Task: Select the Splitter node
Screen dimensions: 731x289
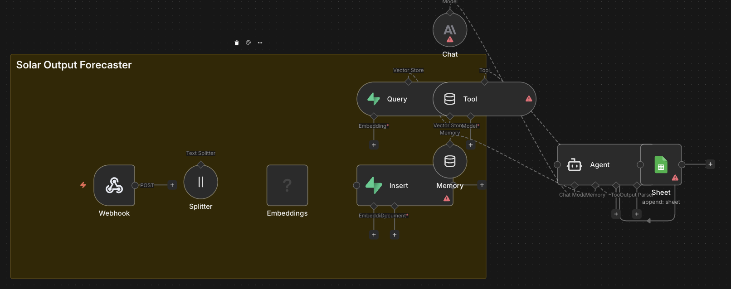Action: pyautogui.click(x=200, y=182)
